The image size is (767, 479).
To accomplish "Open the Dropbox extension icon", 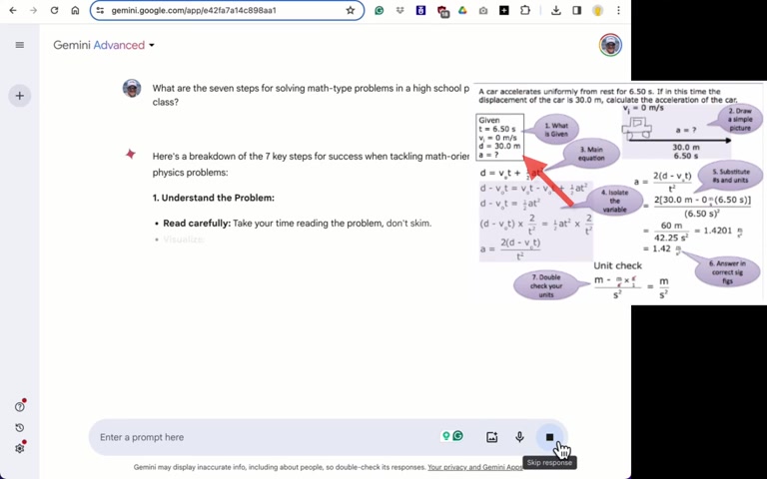I will 400,10.
